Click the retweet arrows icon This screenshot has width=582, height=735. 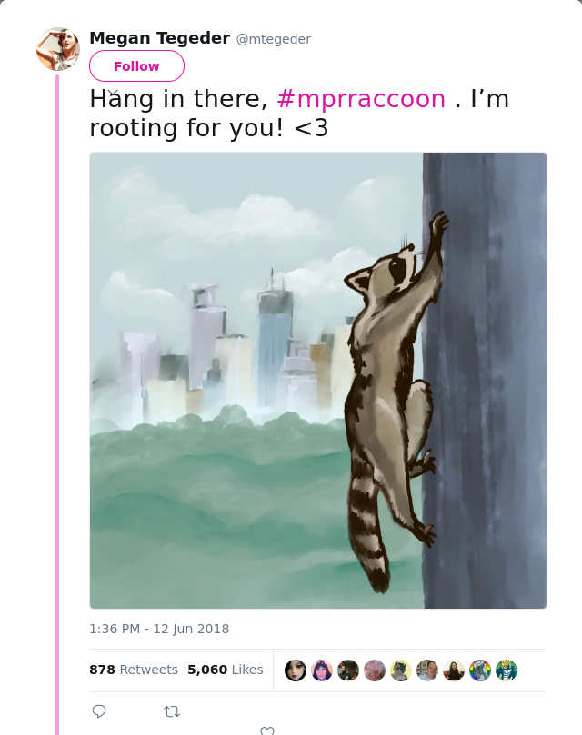pyautogui.click(x=172, y=712)
